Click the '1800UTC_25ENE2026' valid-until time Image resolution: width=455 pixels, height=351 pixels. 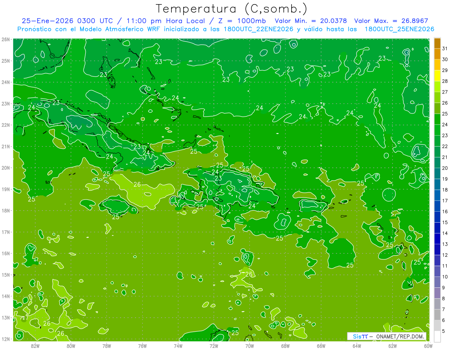(x=399, y=29)
